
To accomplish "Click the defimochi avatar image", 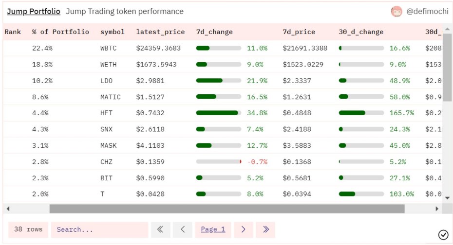I will [x=396, y=12].
